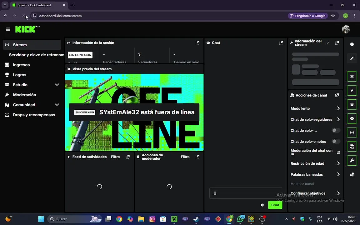View site information icon in address bar
This screenshot has height=225, width=360.
point(34,16)
